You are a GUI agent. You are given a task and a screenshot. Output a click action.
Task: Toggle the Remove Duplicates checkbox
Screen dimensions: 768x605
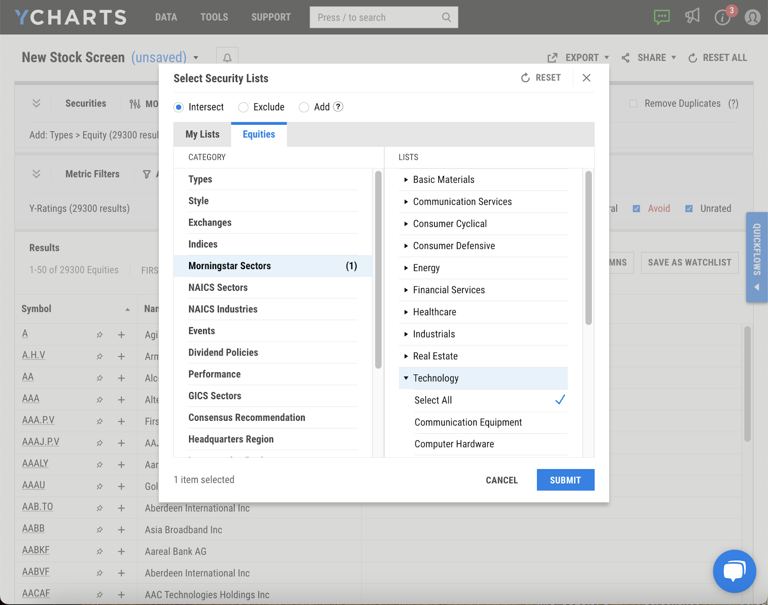point(633,103)
